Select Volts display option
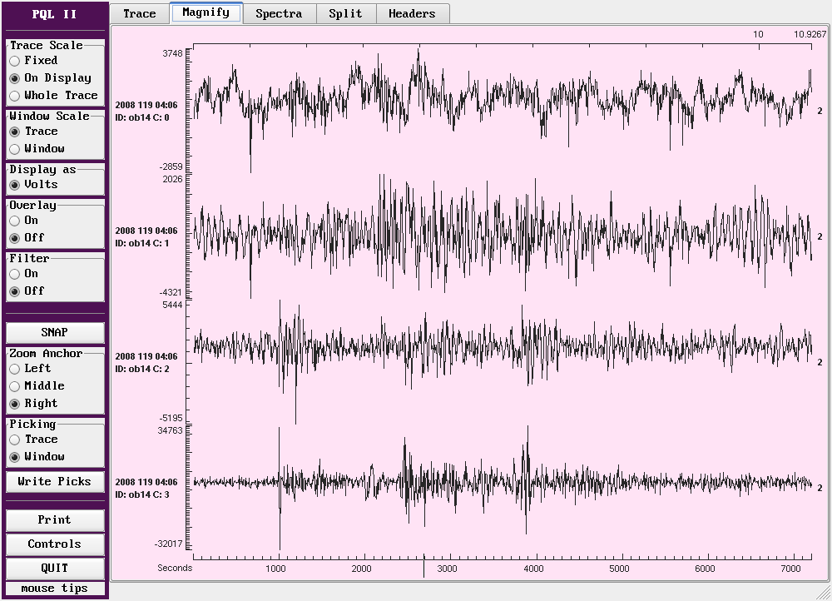Screen dimensions: 832x601 tap(15, 185)
